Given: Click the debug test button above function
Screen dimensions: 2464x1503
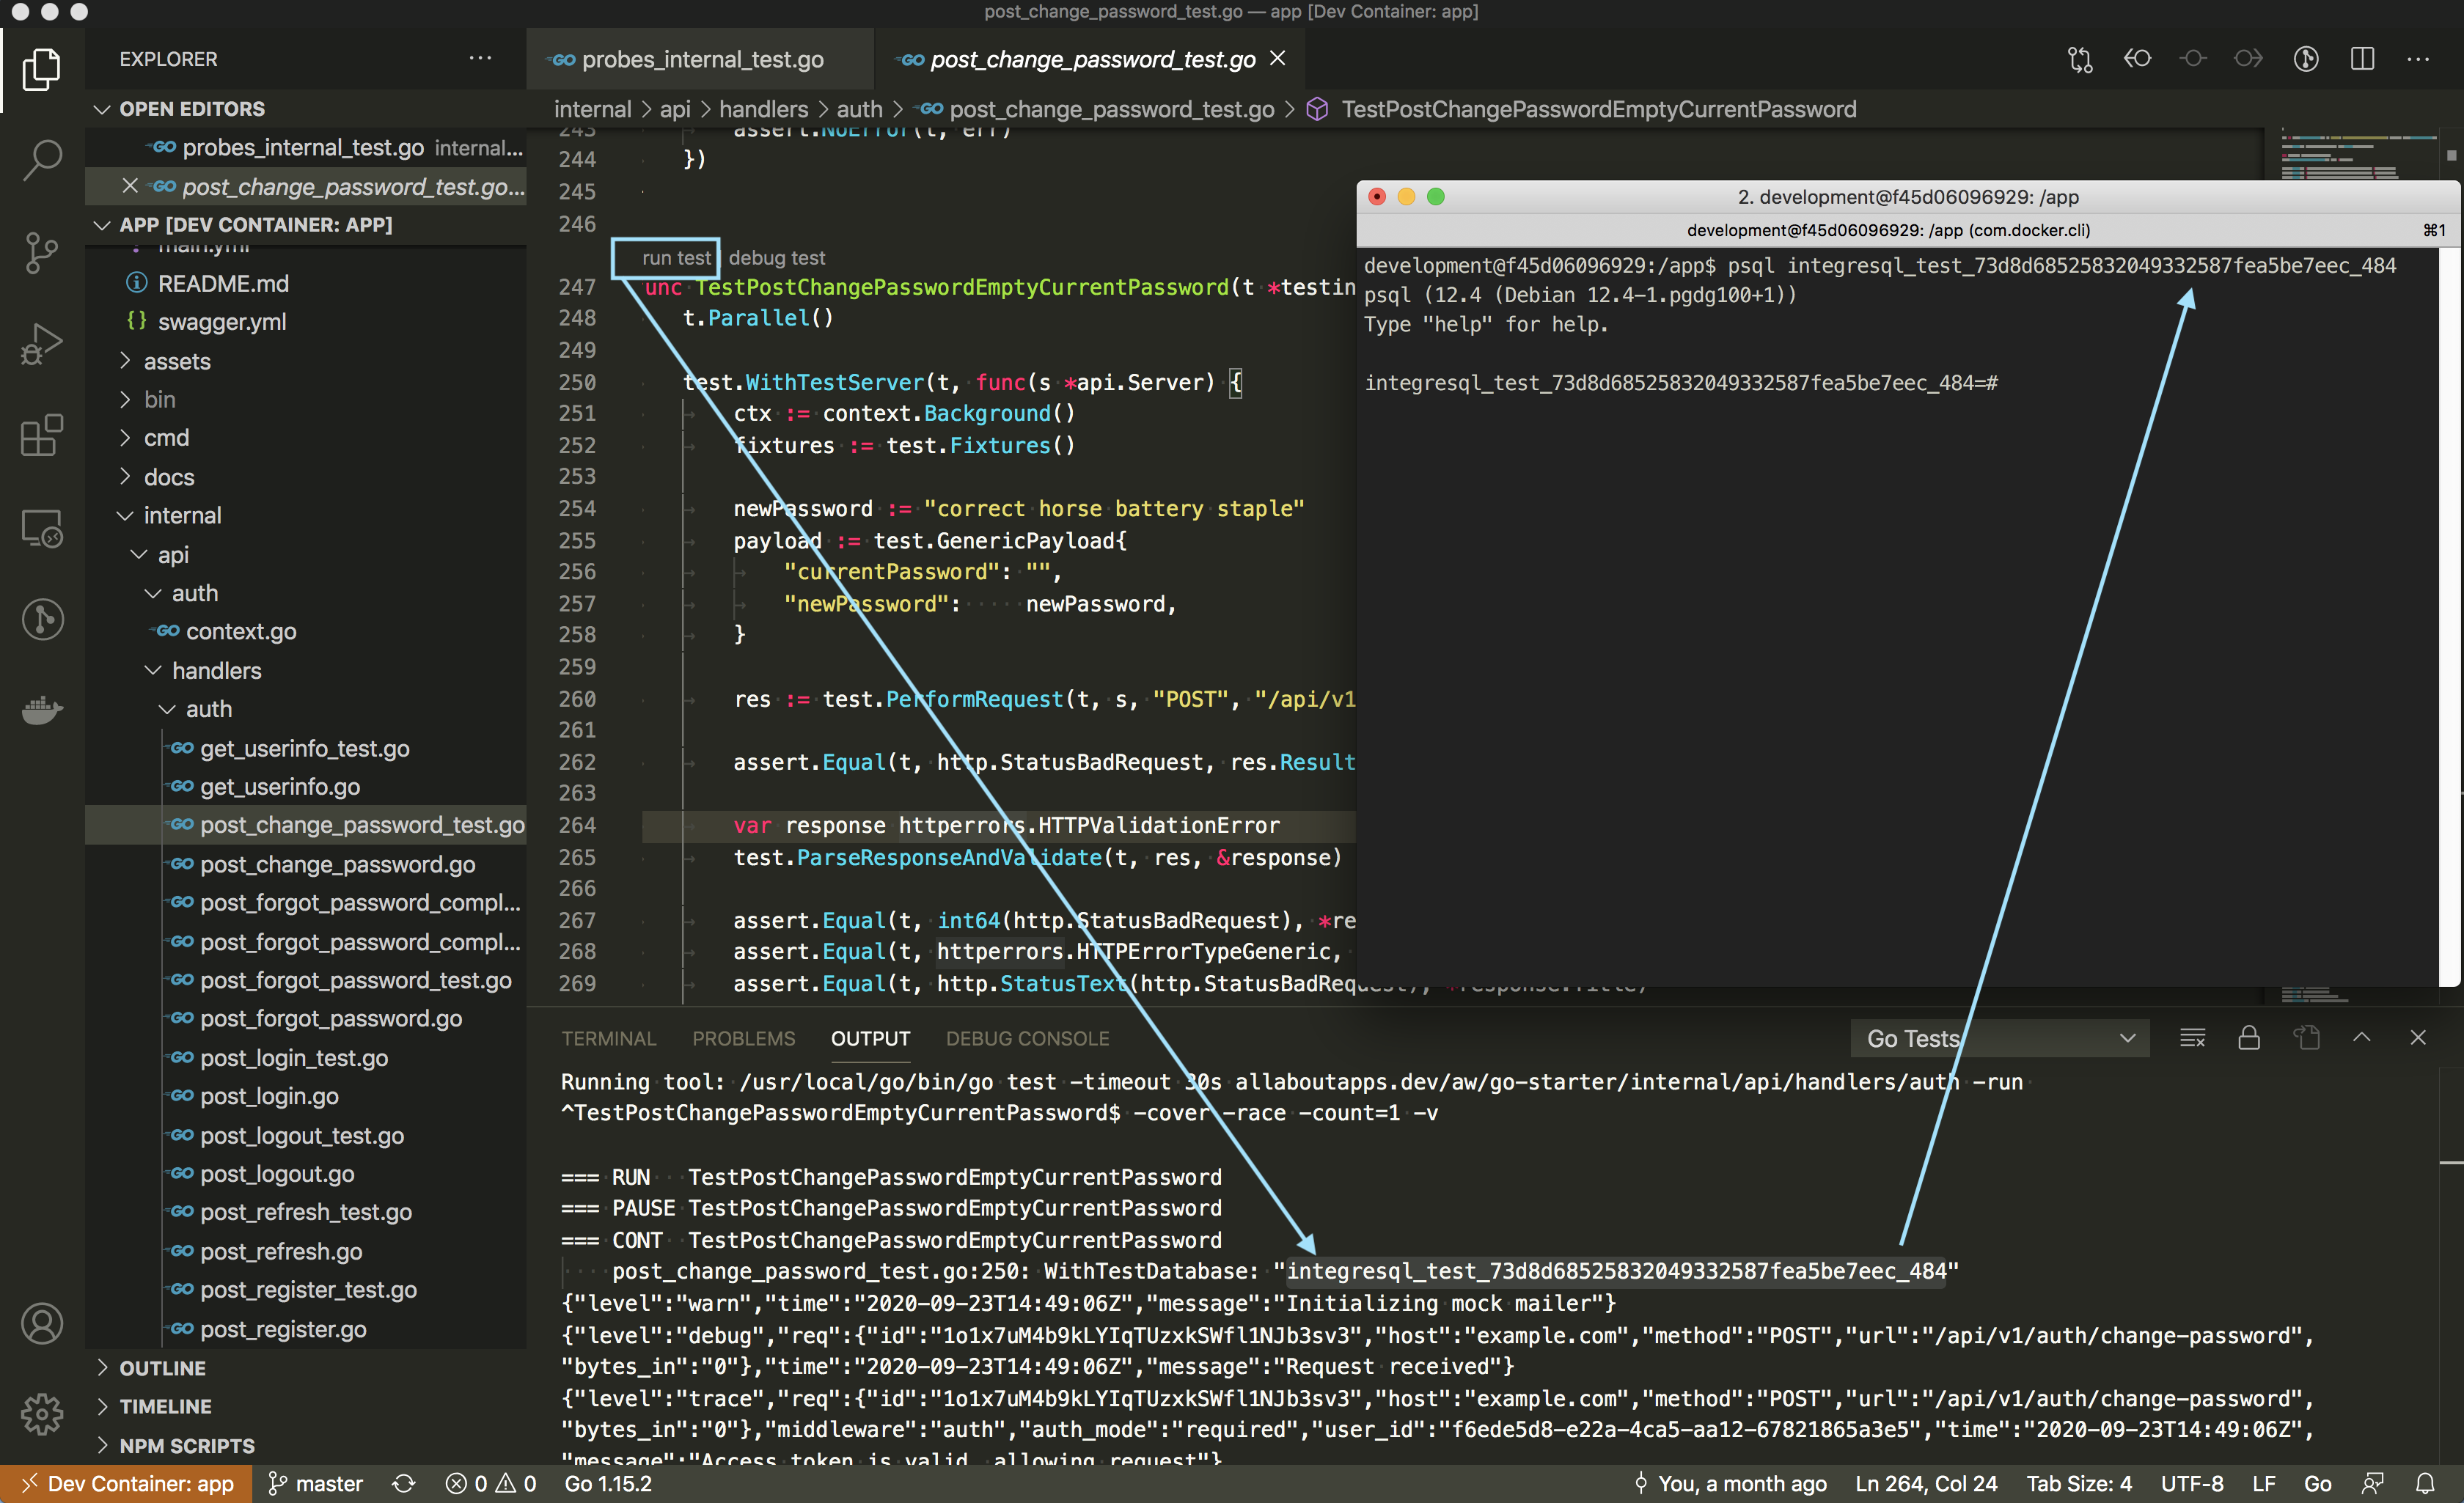Looking at the screenshot, I should tap(774, 257).
